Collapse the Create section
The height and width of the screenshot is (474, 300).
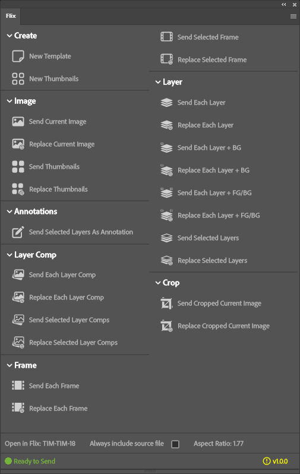pos(10,36)
